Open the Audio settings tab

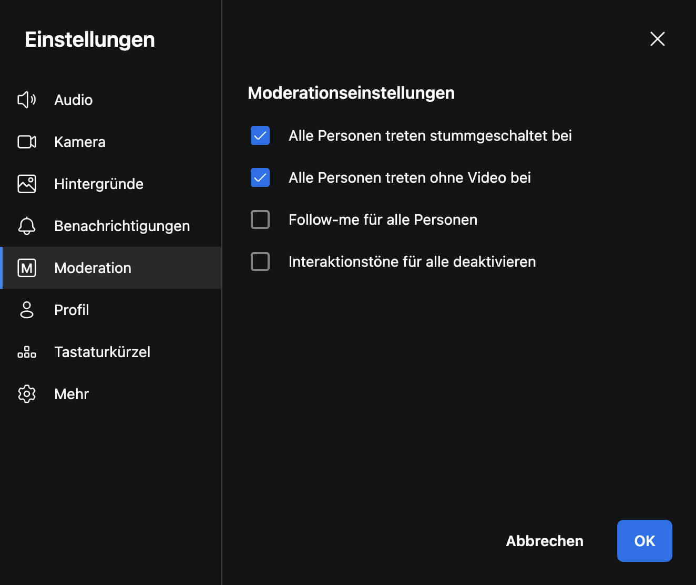pos(111,100)
